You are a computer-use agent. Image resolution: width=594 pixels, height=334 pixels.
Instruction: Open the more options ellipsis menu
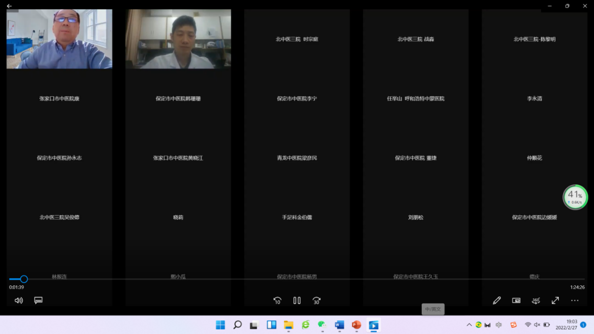[575, 300]
